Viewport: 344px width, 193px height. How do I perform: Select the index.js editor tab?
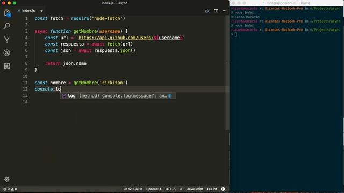pos(28,11)
